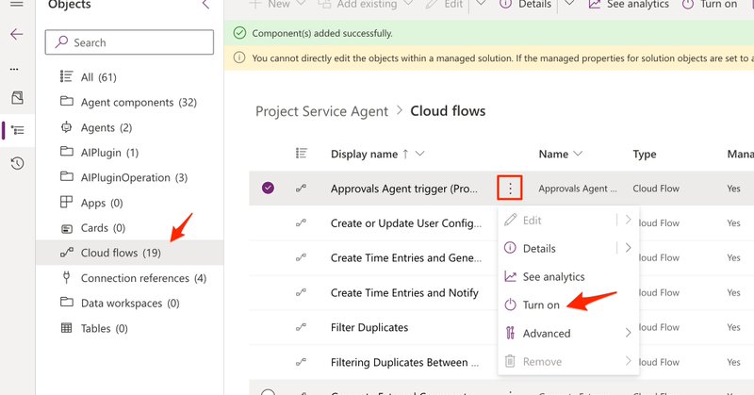Open the Name column header dropdown

578,154
